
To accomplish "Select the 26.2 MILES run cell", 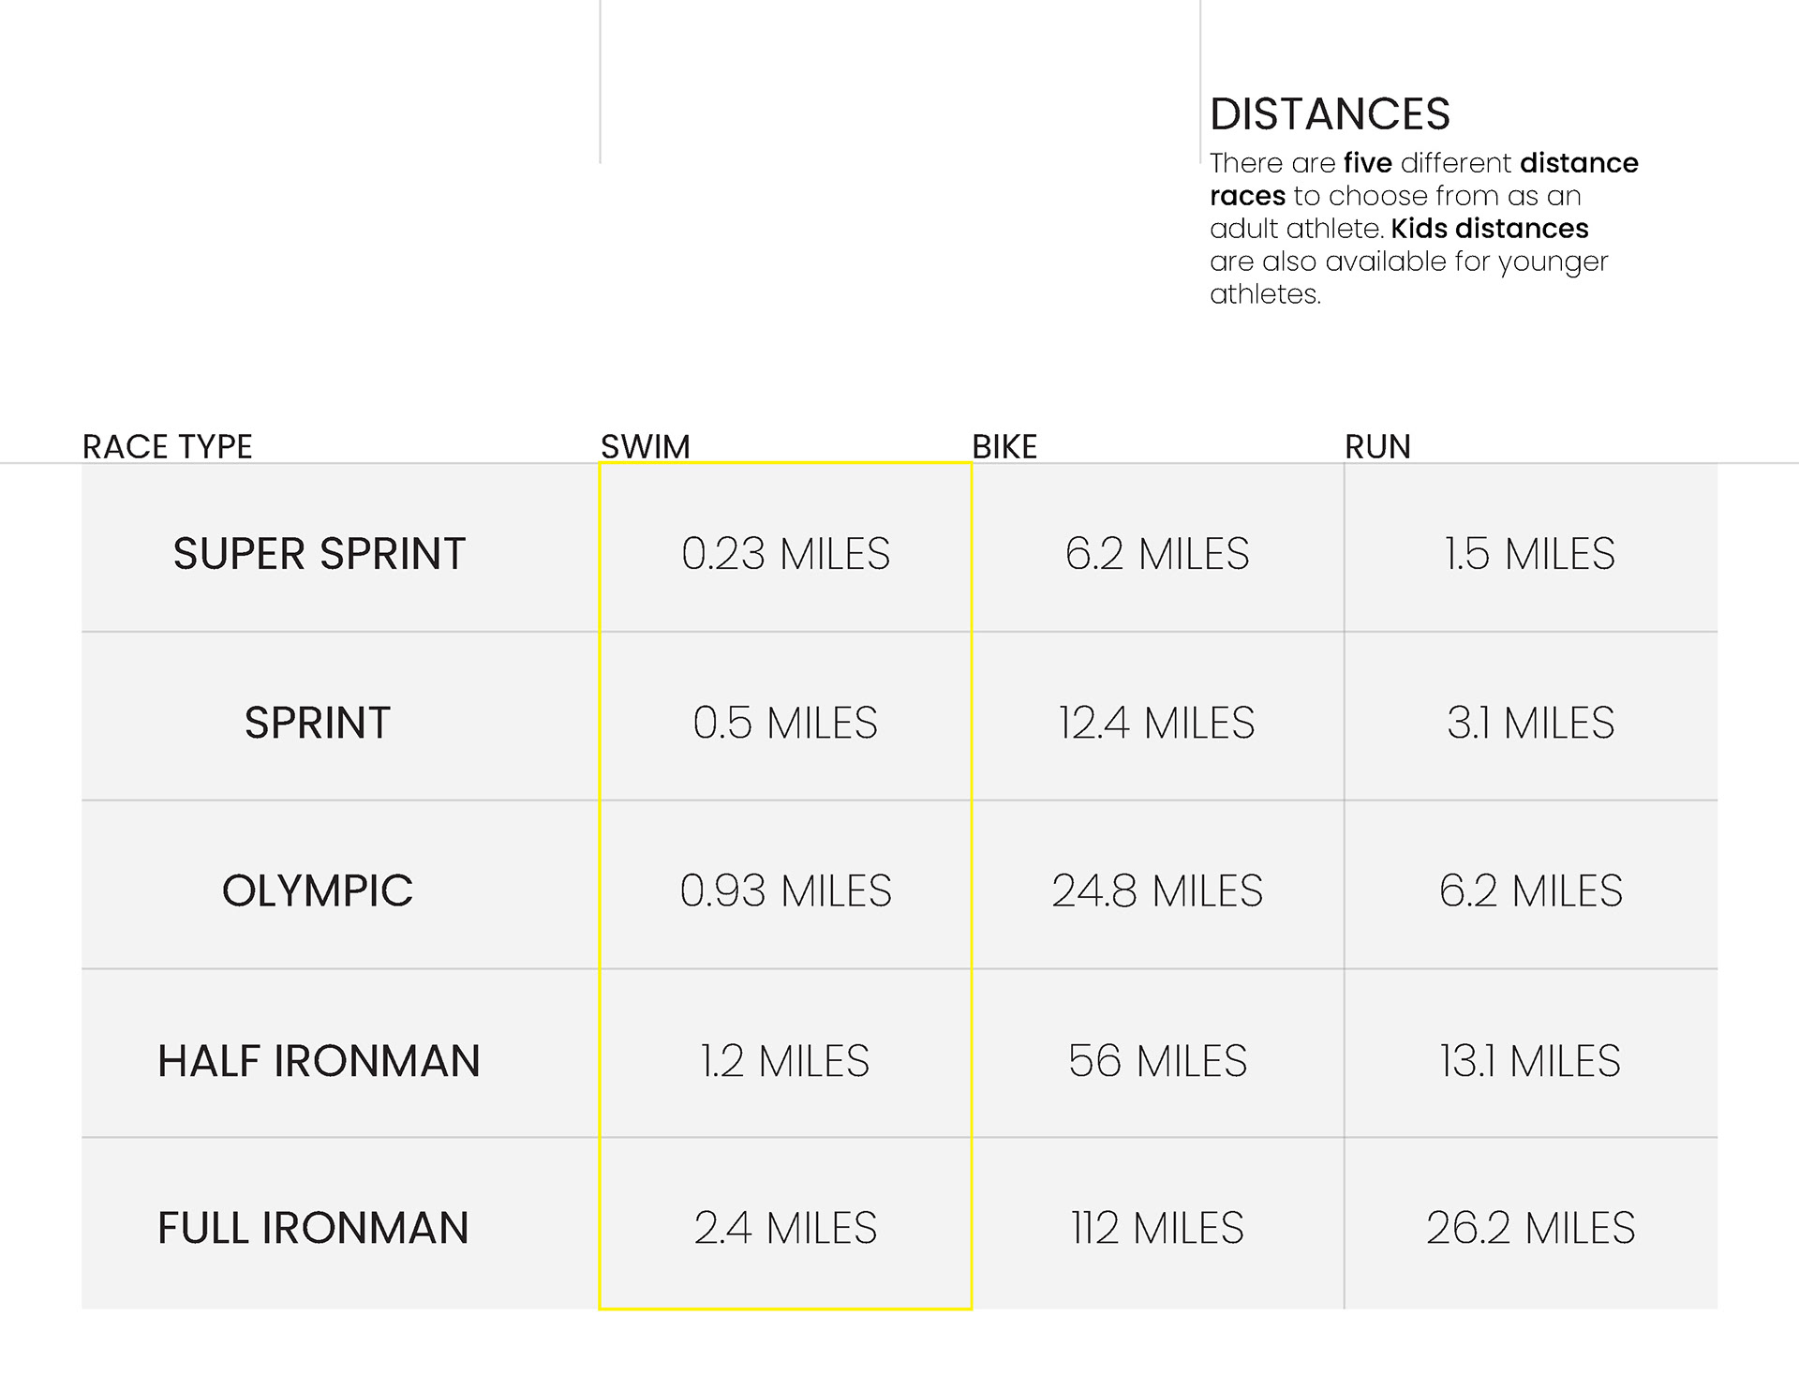I will [1530, 1228].
